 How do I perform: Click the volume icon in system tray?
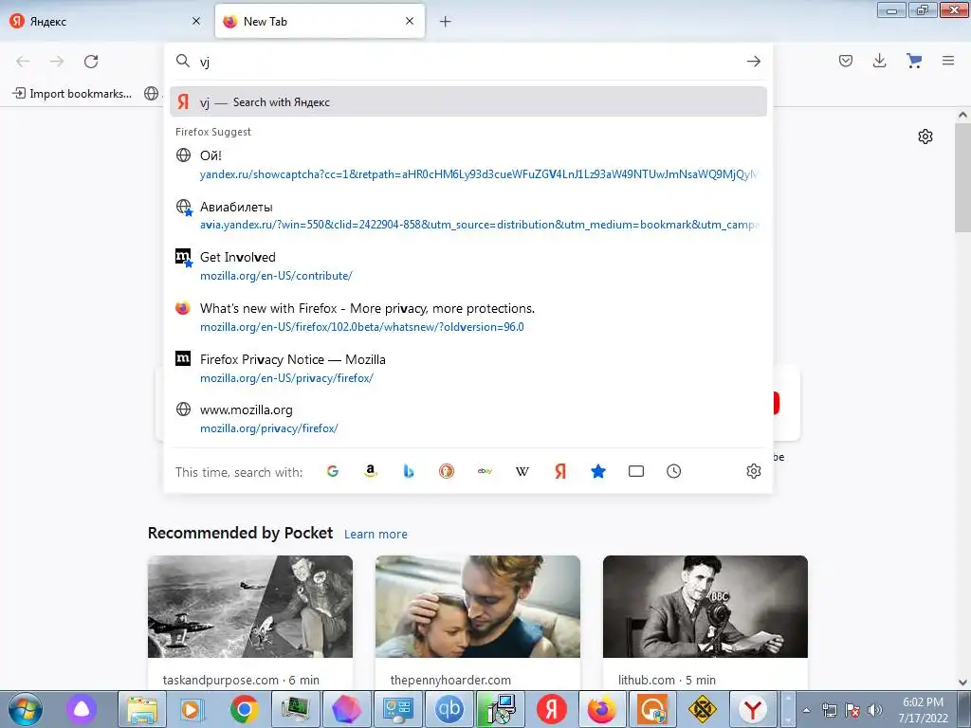(x=875, y=710)
